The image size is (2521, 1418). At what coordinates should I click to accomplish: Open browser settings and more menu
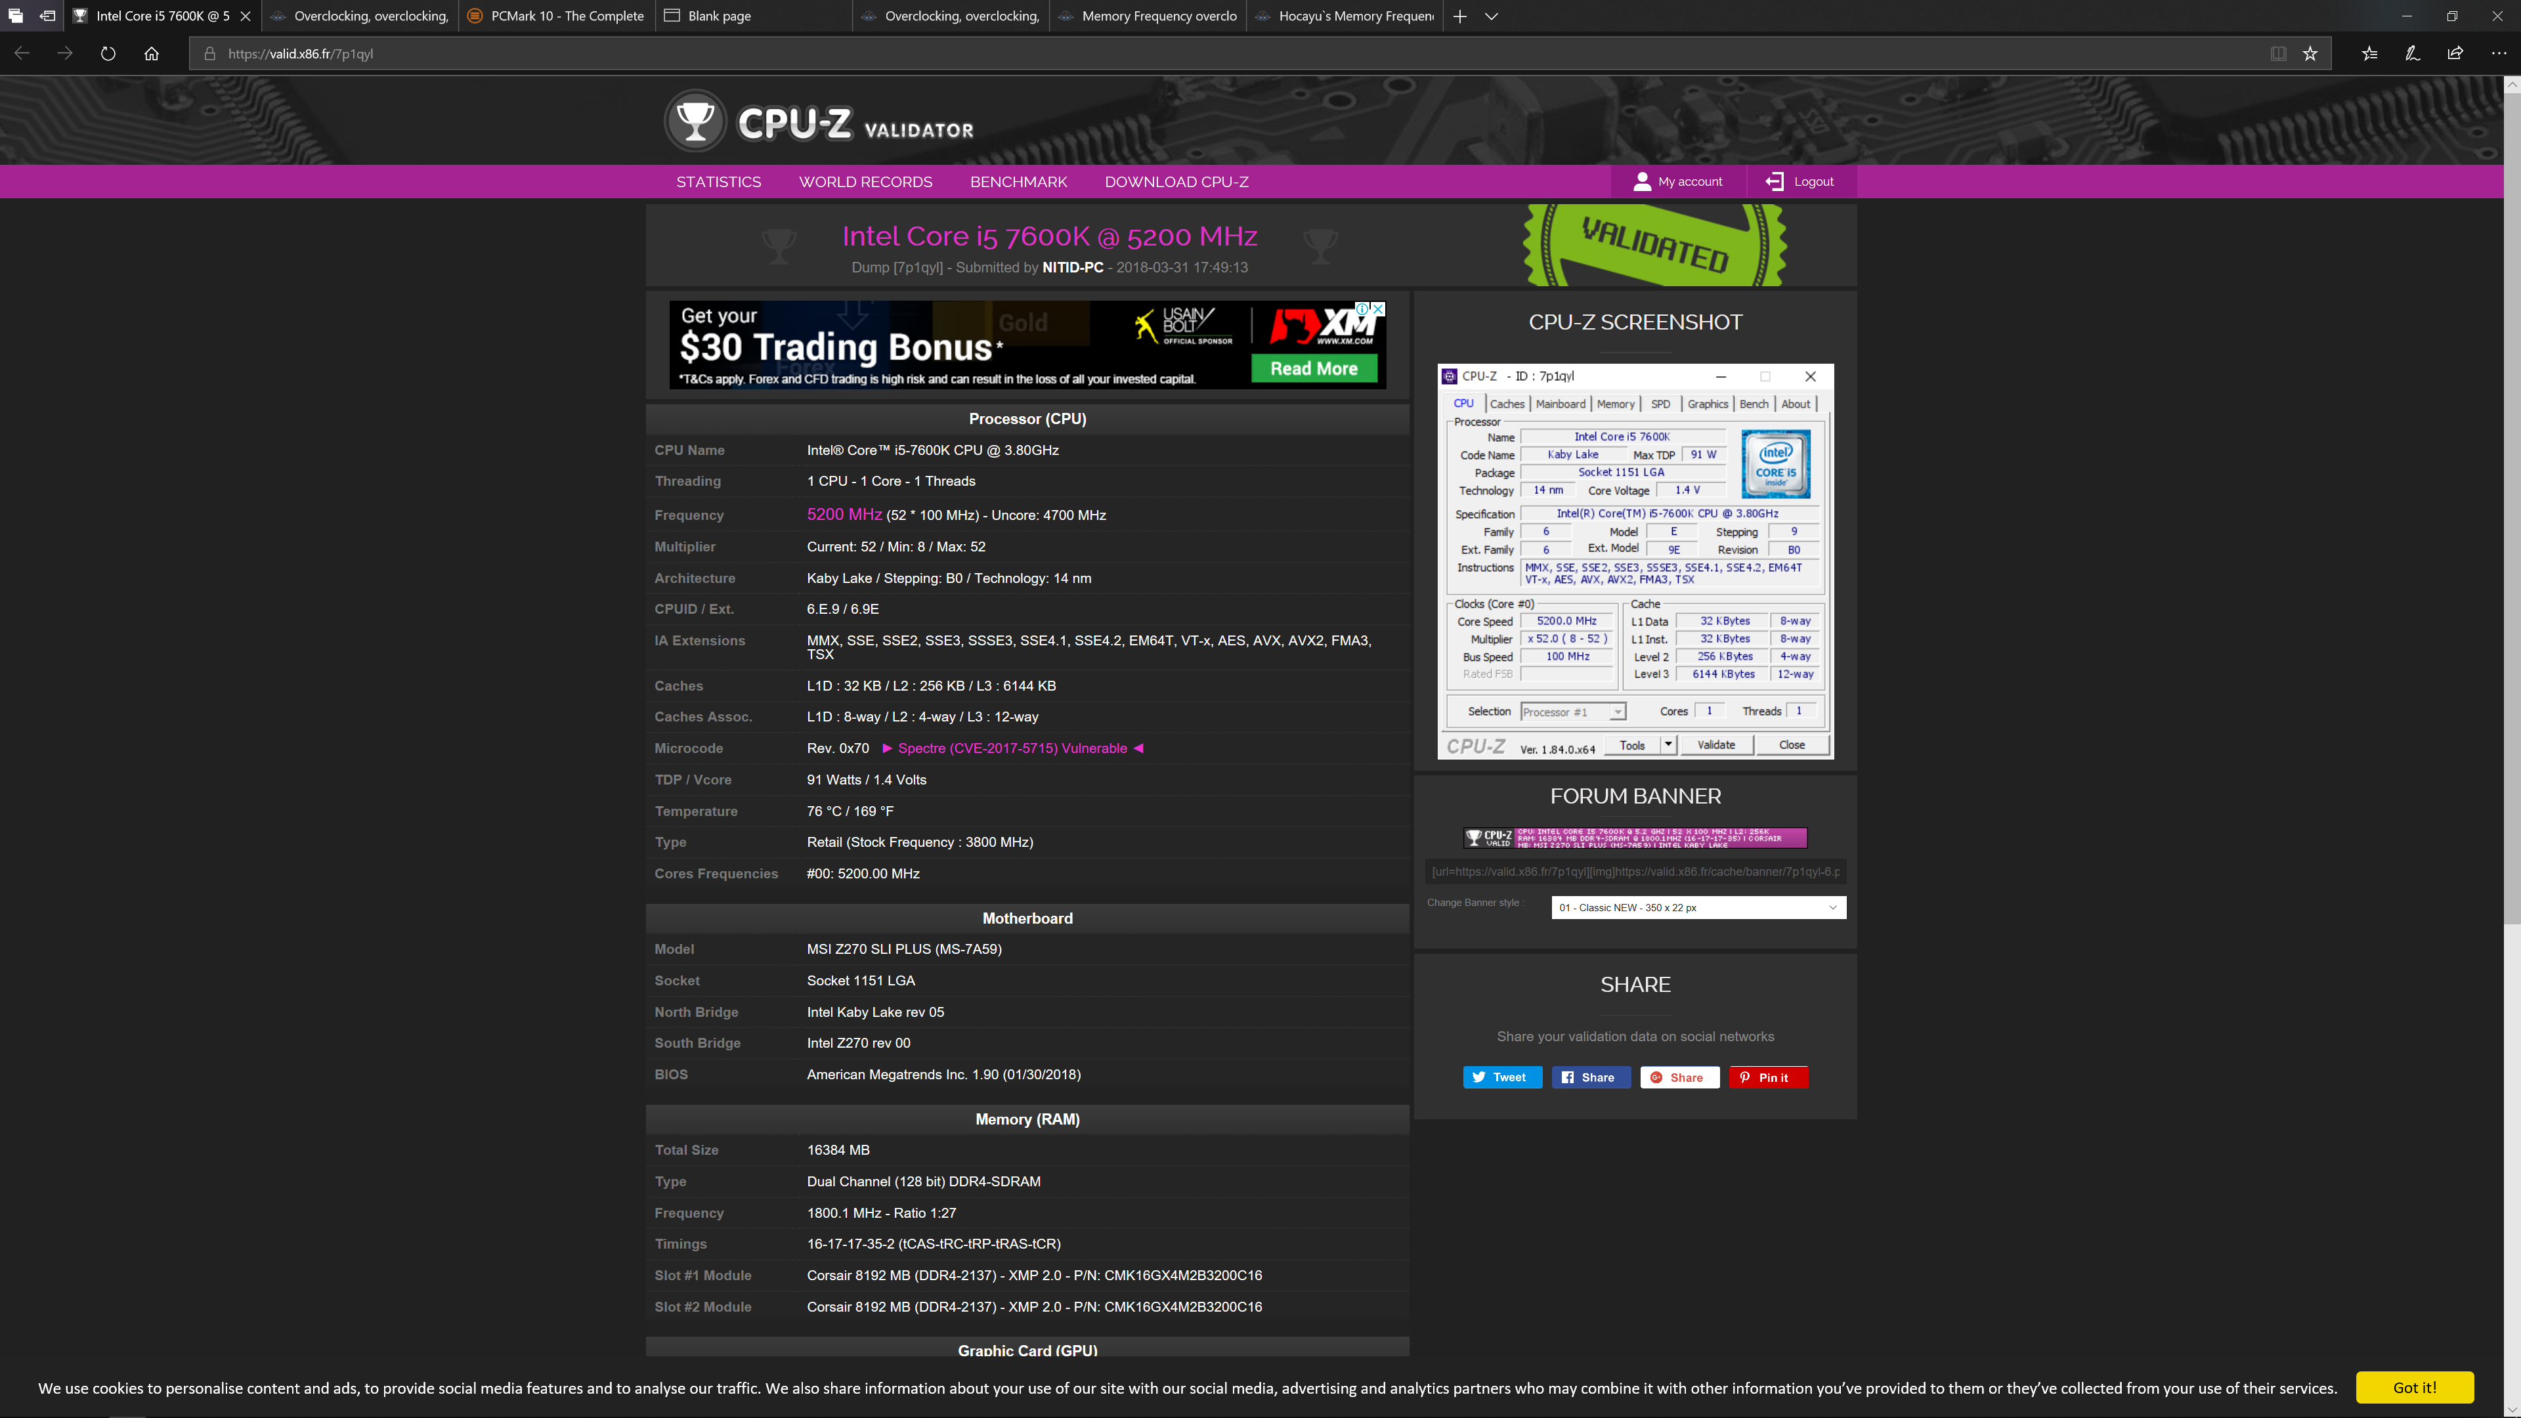2499,54
